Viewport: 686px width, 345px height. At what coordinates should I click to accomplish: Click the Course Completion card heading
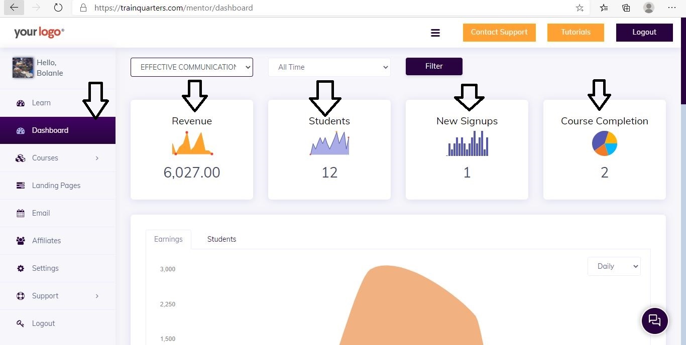tap(605, 121)
